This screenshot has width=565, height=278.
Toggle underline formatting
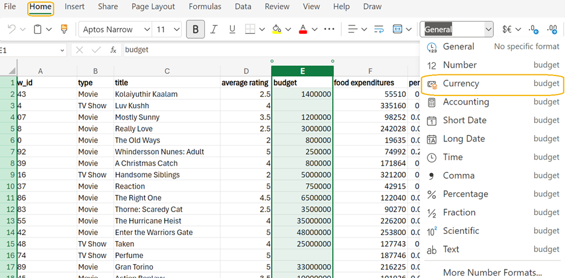[x=232, y=29]
